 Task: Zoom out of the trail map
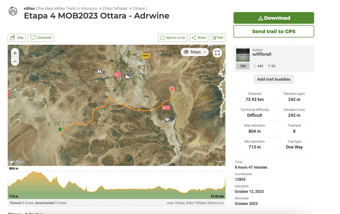click(15, 61)
